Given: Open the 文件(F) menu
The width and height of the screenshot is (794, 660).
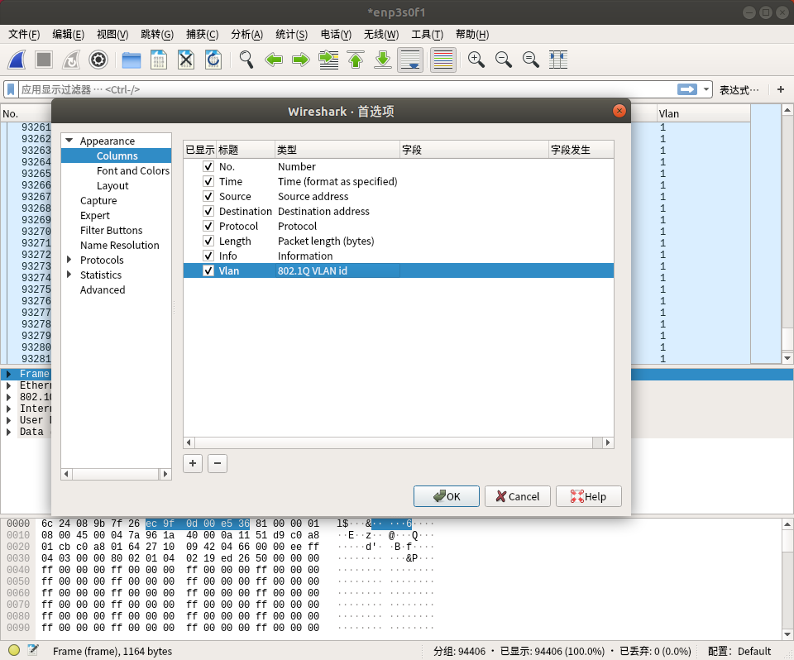Looking at the screenshot, I should pos(24,35).
